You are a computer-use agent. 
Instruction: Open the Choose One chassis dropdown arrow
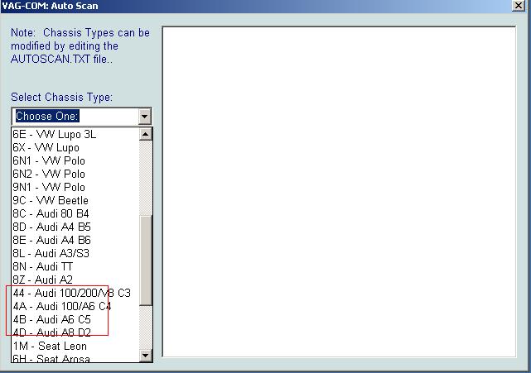(x=145, y=117)
